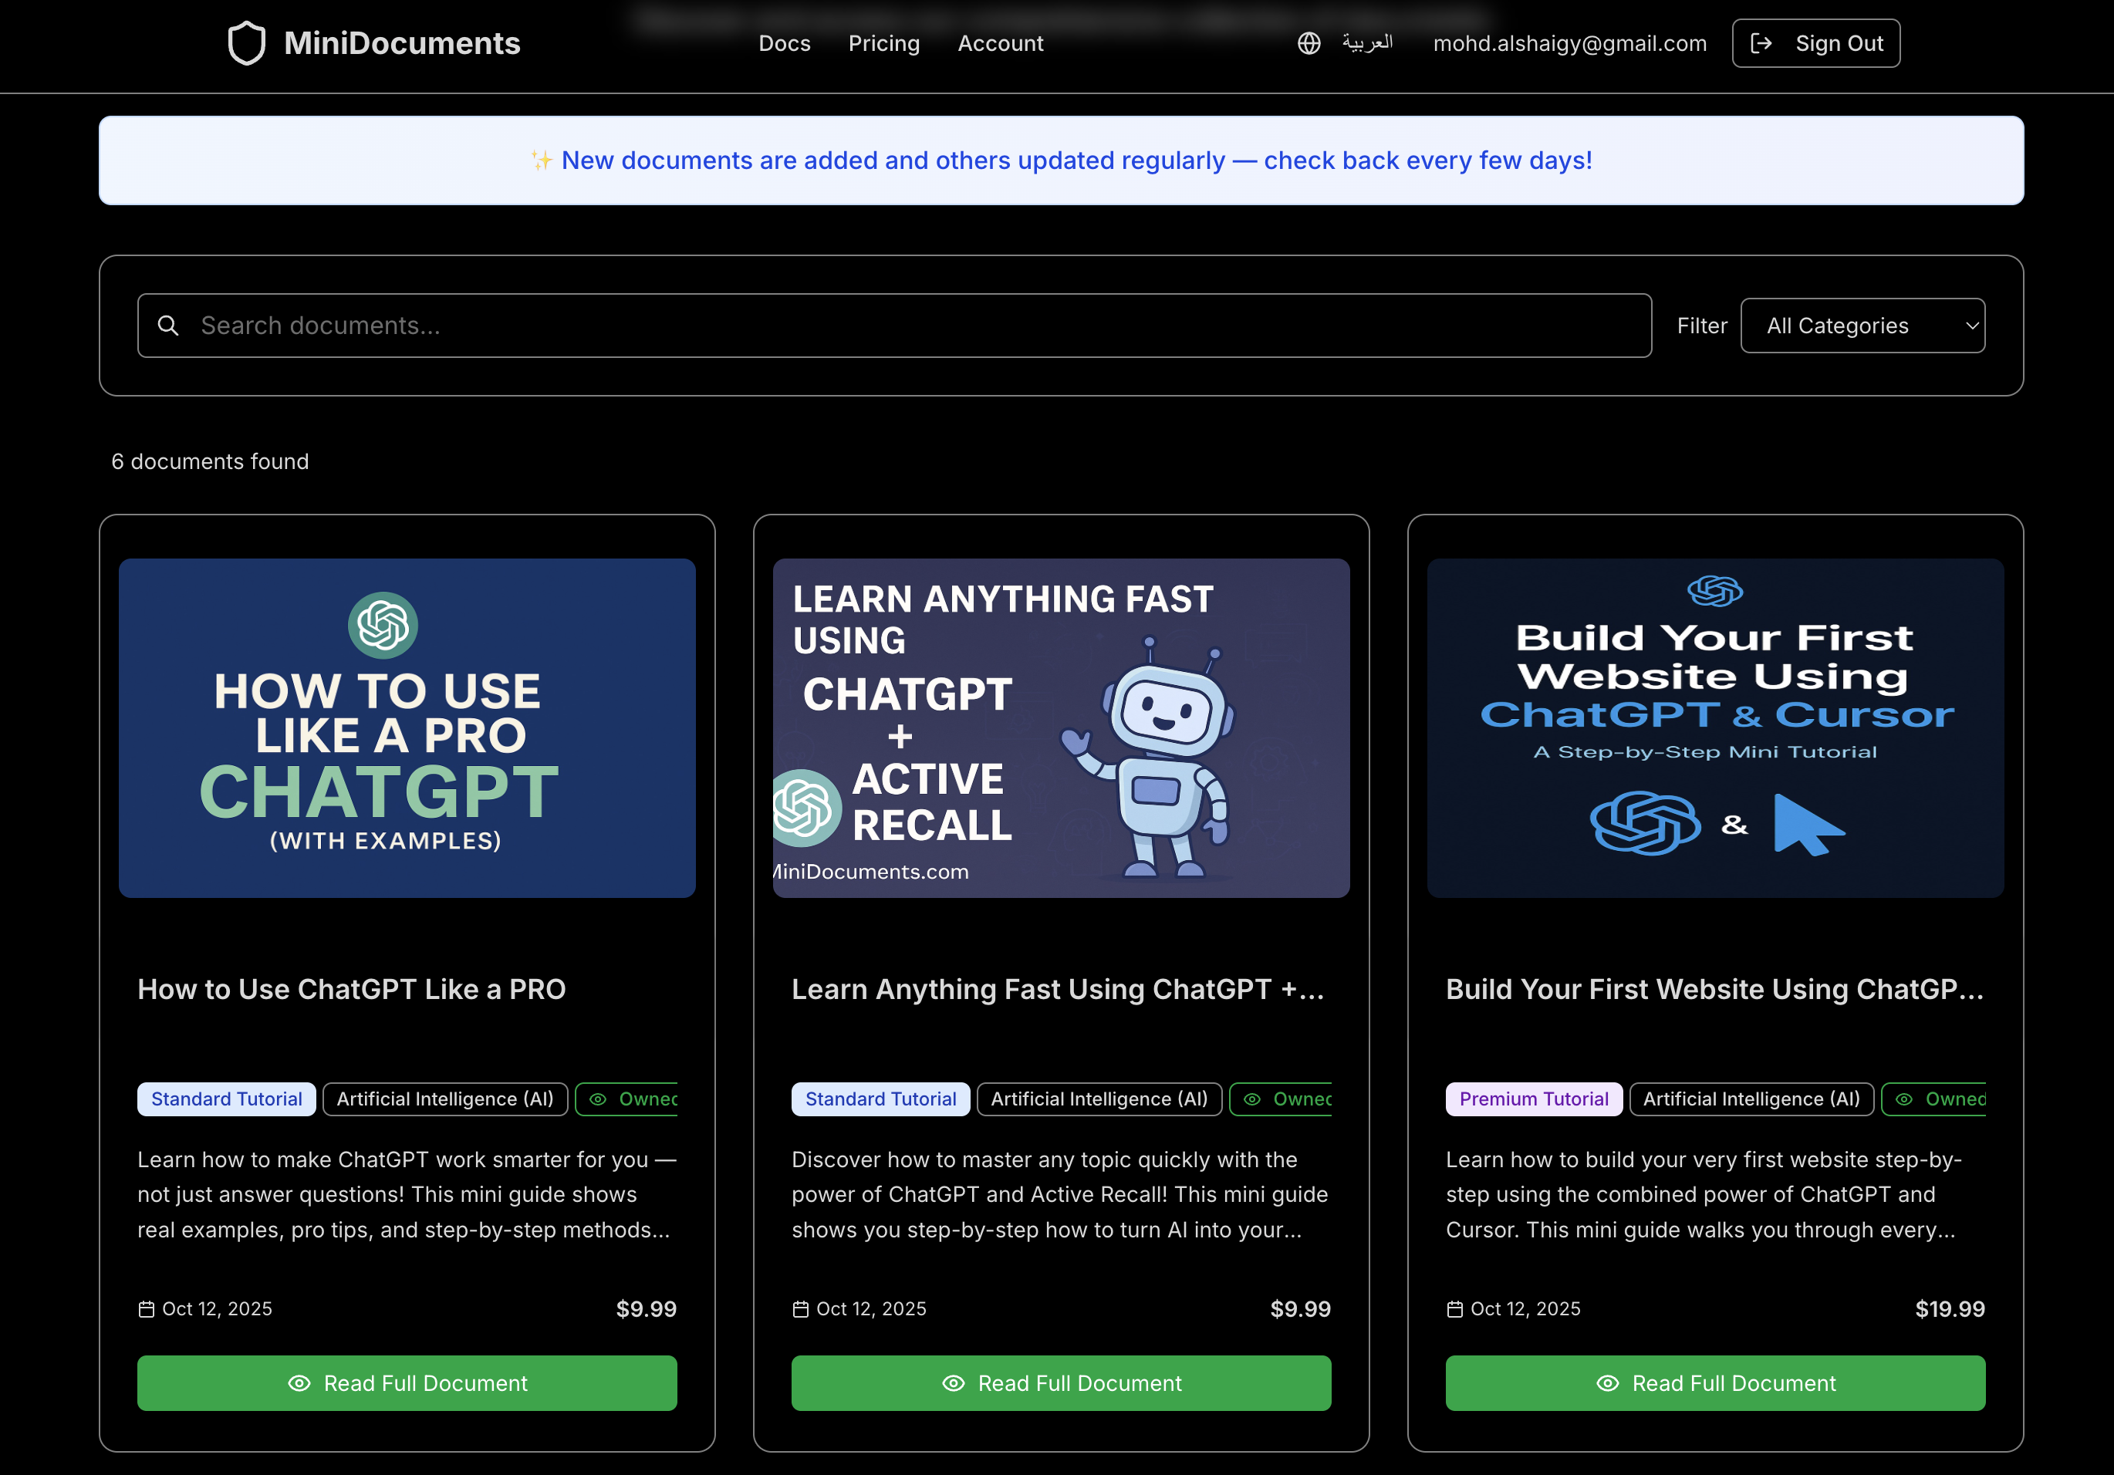Open the All Categories filter dropdown
Screen dimensions: 2114x1475
click(x=1862, y=326)
